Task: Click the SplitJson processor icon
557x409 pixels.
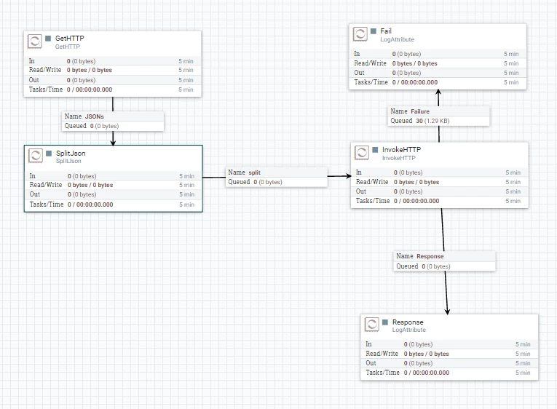Action: (36, 156)
